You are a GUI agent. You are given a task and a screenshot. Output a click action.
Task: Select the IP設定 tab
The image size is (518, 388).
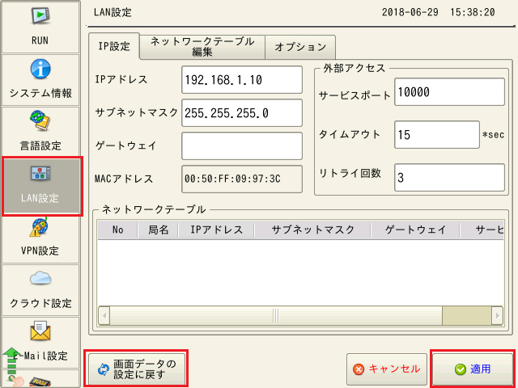pyautogui.click(x=114, y=47)
